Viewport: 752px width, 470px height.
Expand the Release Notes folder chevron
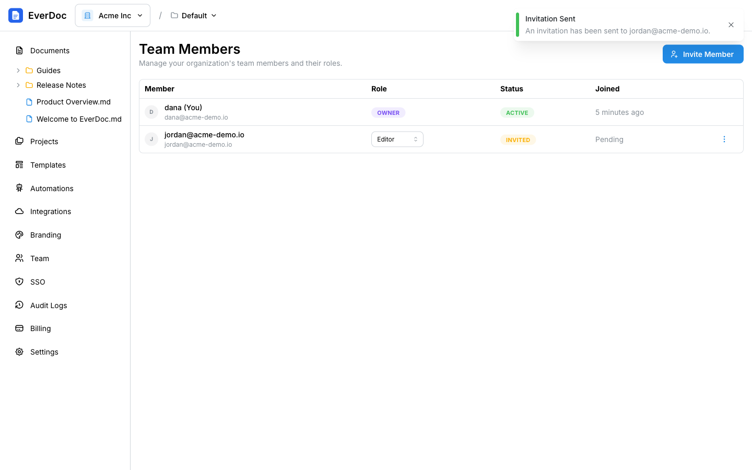[18, 85]
